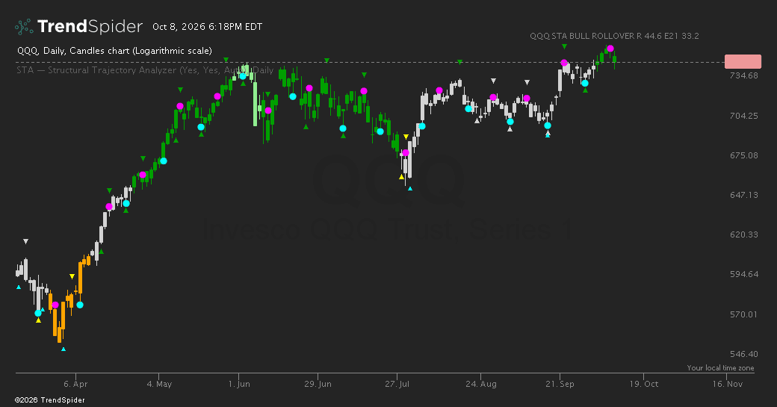777x407 pixels.
Task: Click the 24. Aug date label
Action: coord(480,384)
